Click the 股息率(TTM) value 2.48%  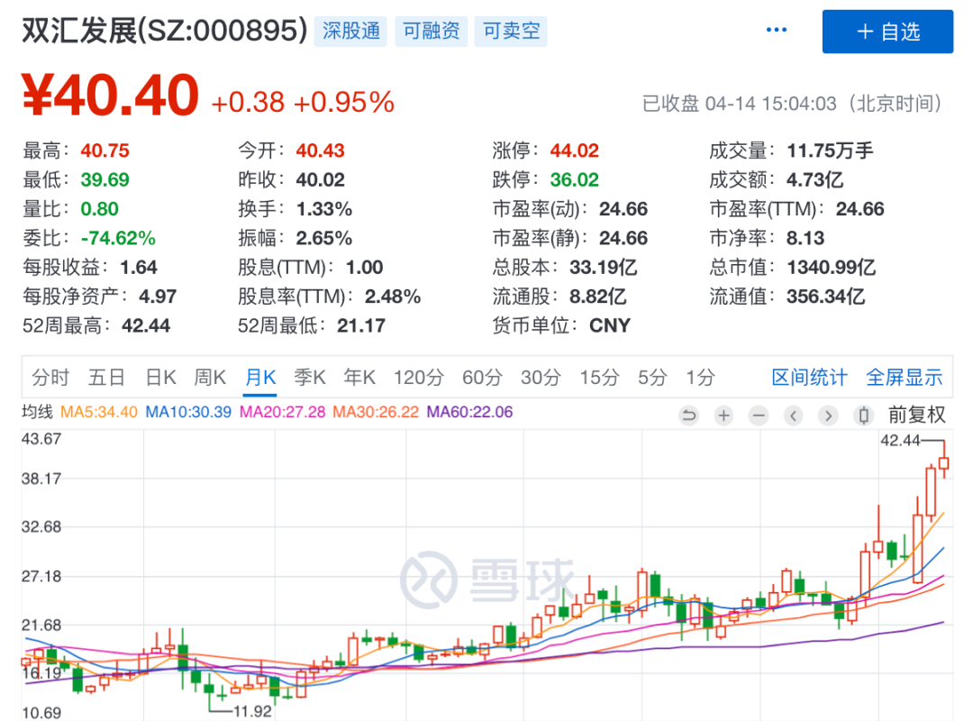coord(393,297)
